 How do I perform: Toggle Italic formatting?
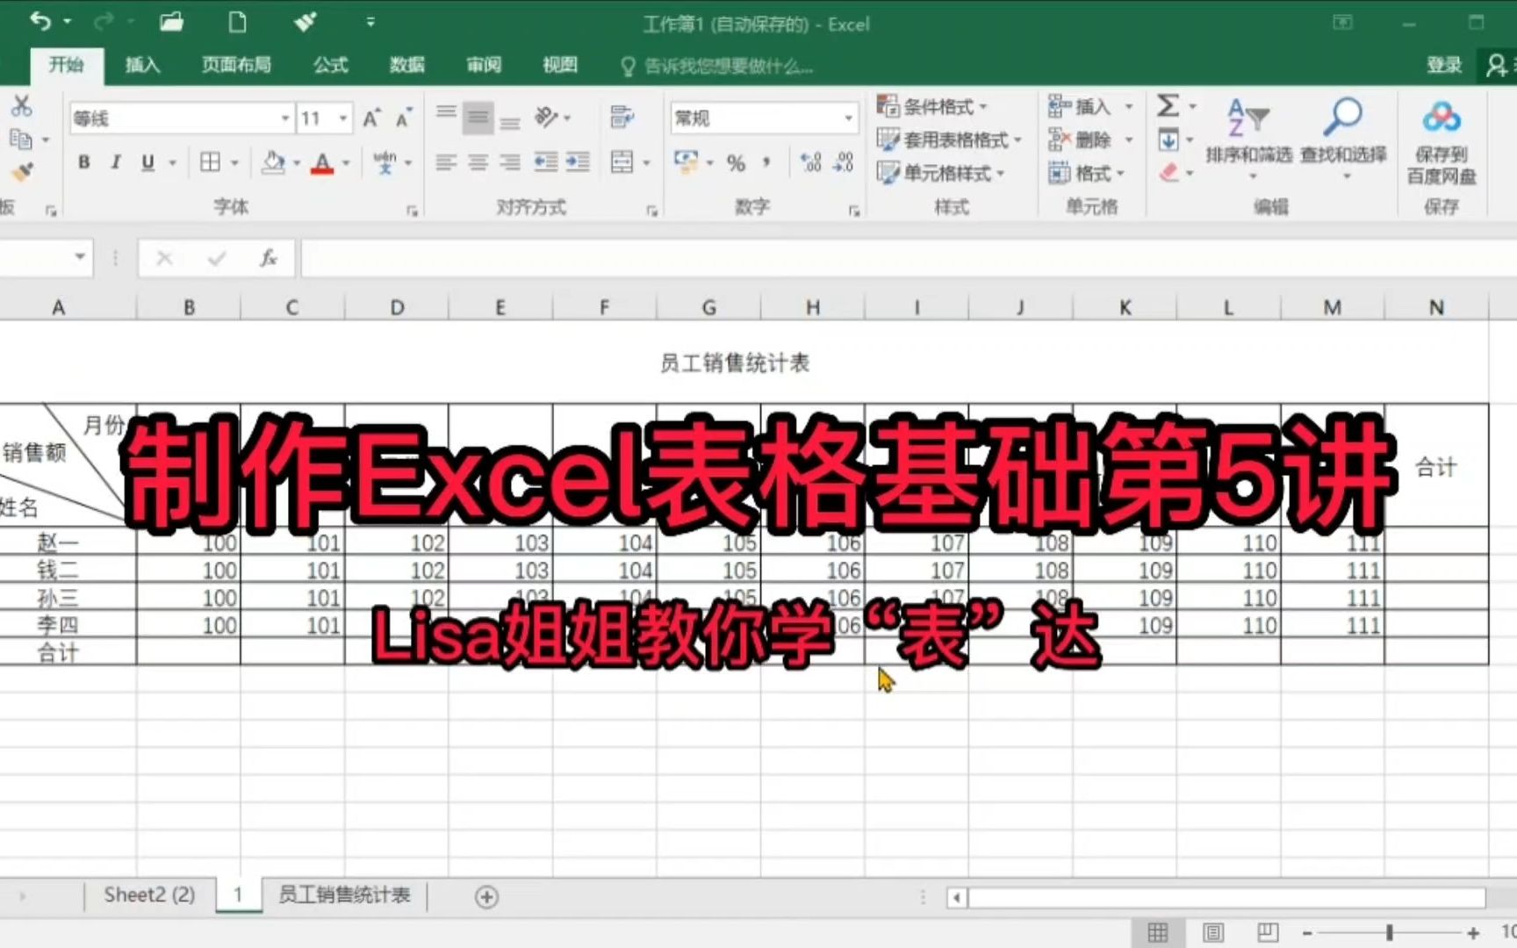coord(116,162)
